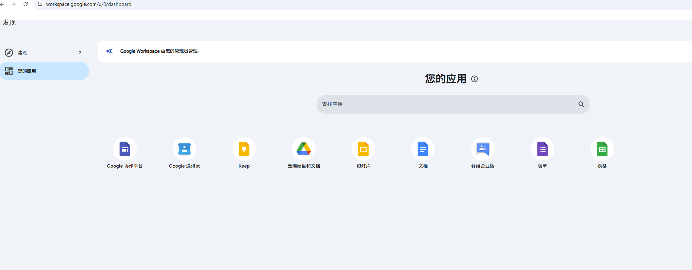Open the Google 通讯录 (Contacts) app icon

point(184,149)
